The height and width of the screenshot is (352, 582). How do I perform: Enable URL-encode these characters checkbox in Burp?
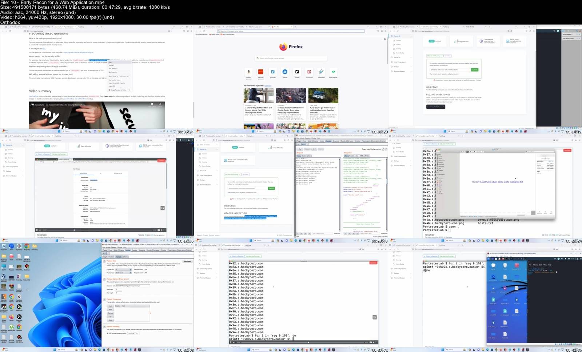pos(108,333)
